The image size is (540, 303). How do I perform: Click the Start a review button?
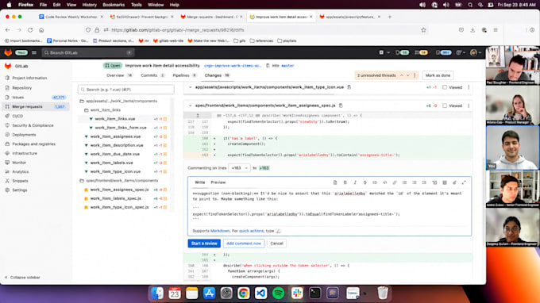[x=204, y=244]
